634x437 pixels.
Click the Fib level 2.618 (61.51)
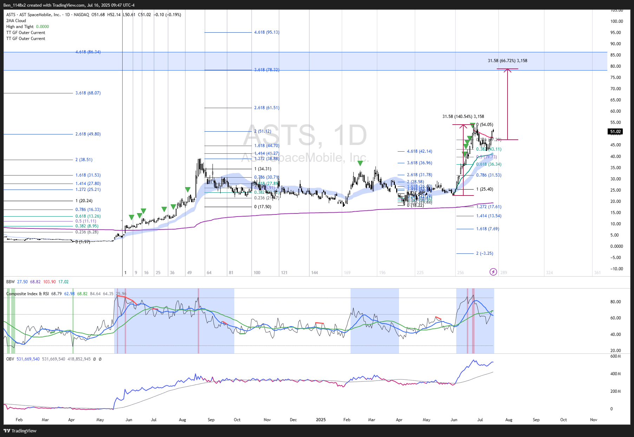pos(267,108)
